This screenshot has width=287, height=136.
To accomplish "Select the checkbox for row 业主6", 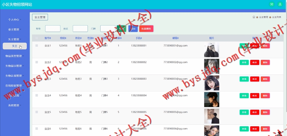I will (x=37, y=128).
